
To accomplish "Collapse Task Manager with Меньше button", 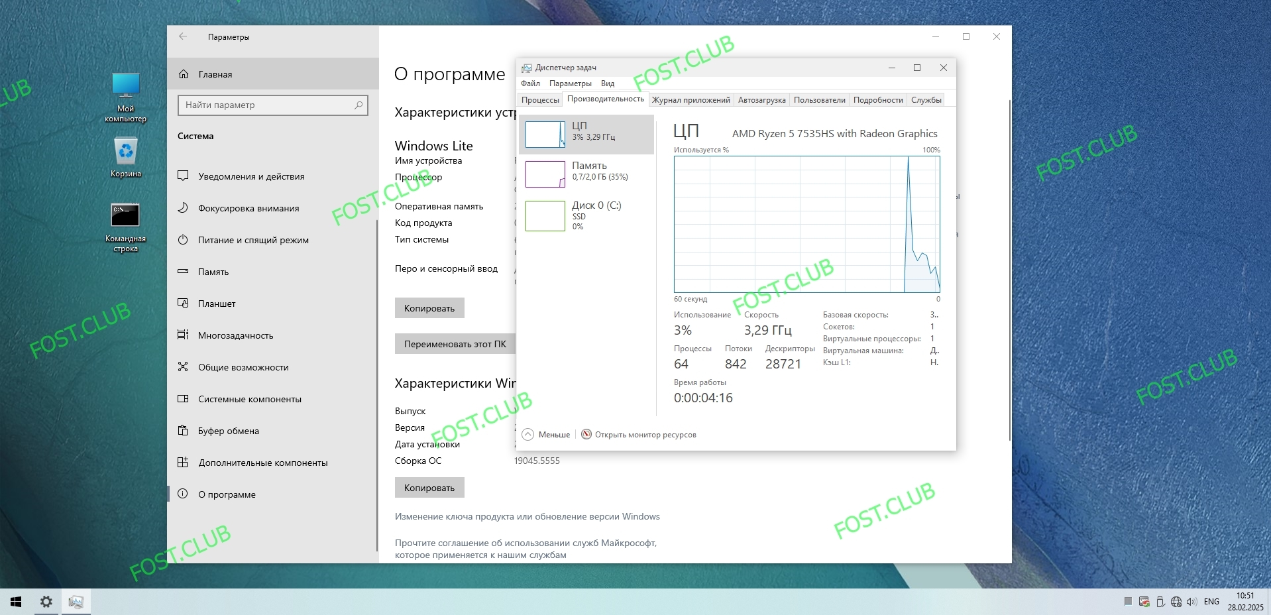I will click(x=546, y=435).
